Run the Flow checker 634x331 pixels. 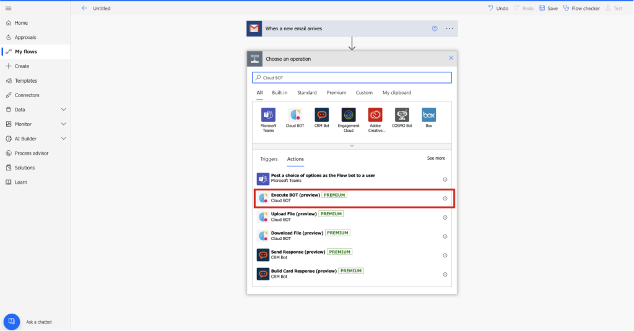pos(581,8)
